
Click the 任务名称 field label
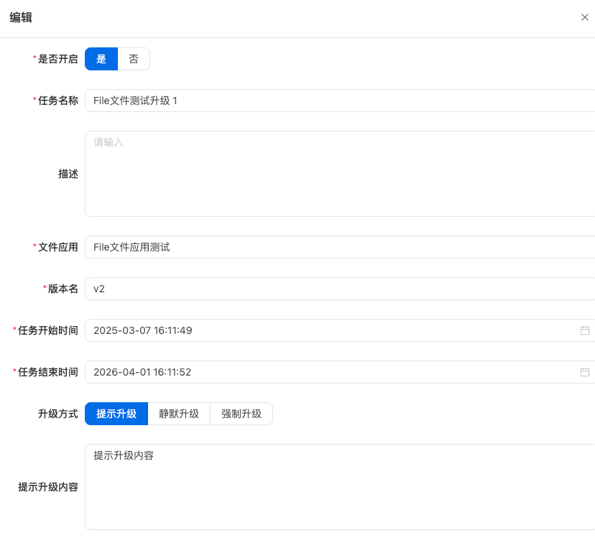click(57, 101)
